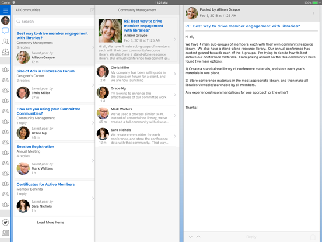The height and width of the screenshot is (242, 322).
Task: Open 'Certificates for Active Members' thread
Action: (55, 198)
